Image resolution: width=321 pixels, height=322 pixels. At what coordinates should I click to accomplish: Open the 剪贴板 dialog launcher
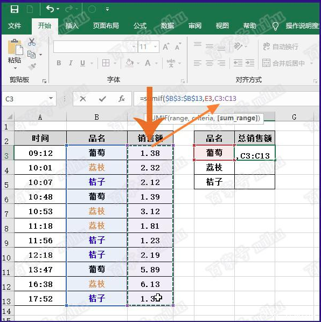(x=44, y=81)
